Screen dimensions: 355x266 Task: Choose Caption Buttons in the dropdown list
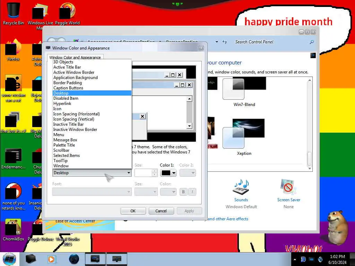[92, 88]
